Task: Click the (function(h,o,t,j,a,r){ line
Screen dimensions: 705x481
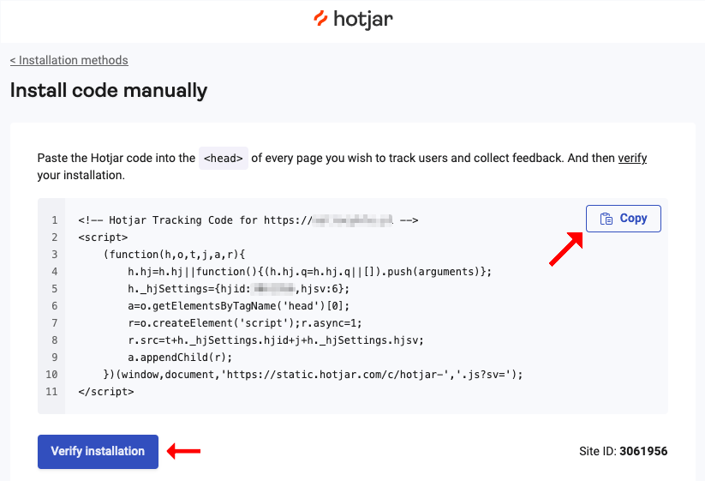Action: click(x=174, y=255)
